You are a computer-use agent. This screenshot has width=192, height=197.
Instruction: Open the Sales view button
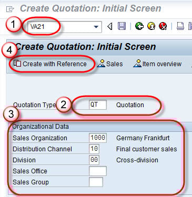(110, 64)
